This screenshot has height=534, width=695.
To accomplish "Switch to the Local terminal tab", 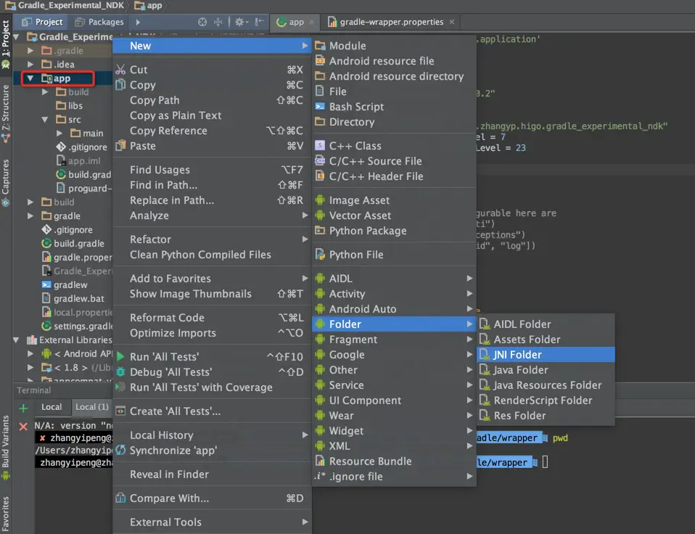I will click(52, 407).
